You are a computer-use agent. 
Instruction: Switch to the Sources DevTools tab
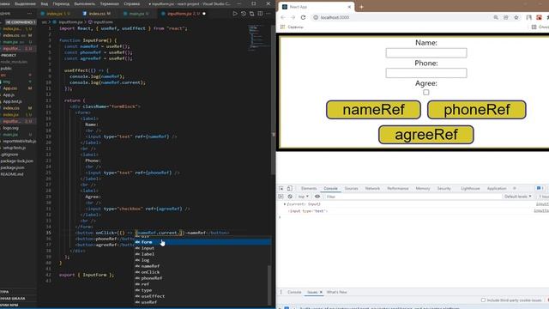coord(351,189)
